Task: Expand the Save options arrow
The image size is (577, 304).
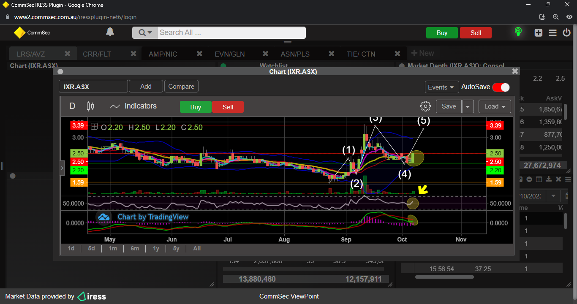Action: point(468,106)
